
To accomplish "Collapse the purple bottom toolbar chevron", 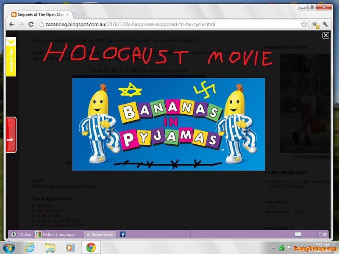I will [x=325, y=234].
